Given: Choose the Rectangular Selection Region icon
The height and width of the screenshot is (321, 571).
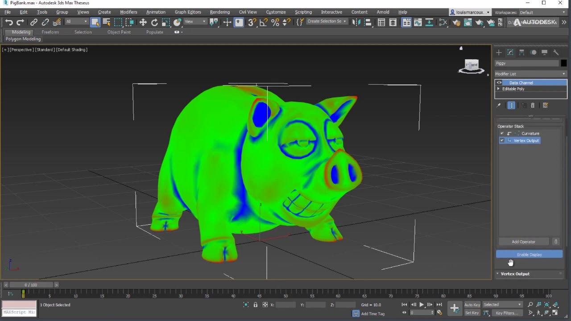Looking at the screenshot, I should (118, 22).
